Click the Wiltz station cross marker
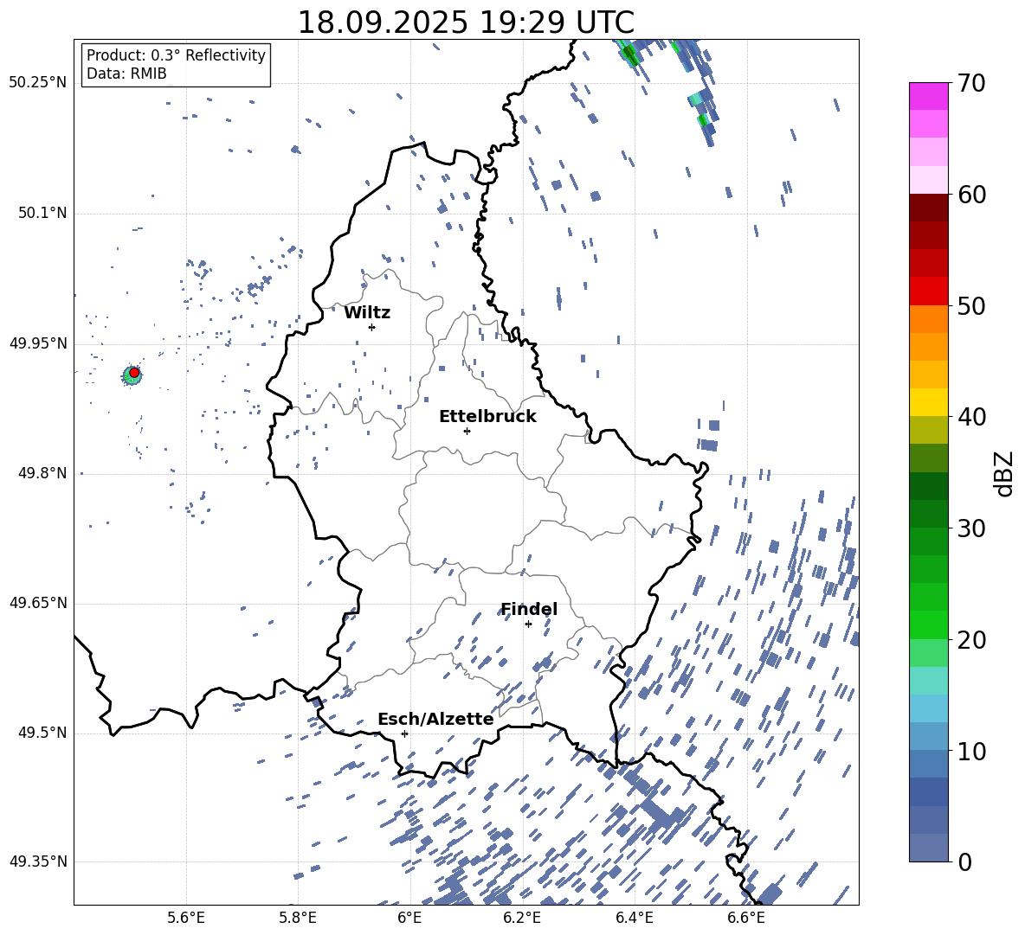The image size is (1025, 935). coord(371,327)
